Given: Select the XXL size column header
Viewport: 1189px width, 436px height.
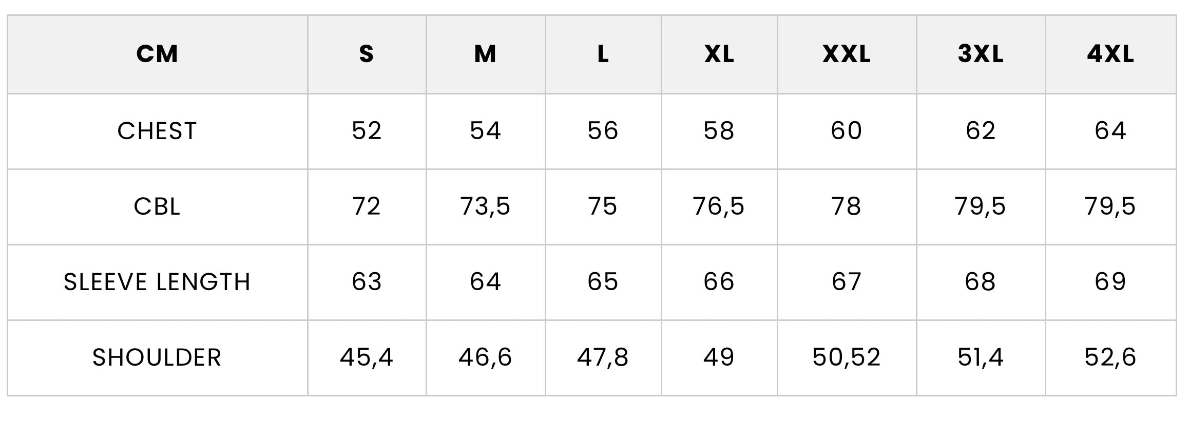Looking at the screenshot, I should pos(847,54).
